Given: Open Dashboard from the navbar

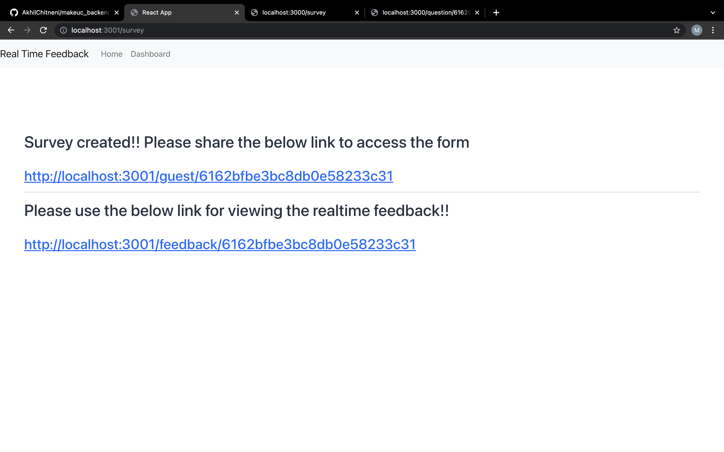Looking at the screenshot, I should [150, 54].
